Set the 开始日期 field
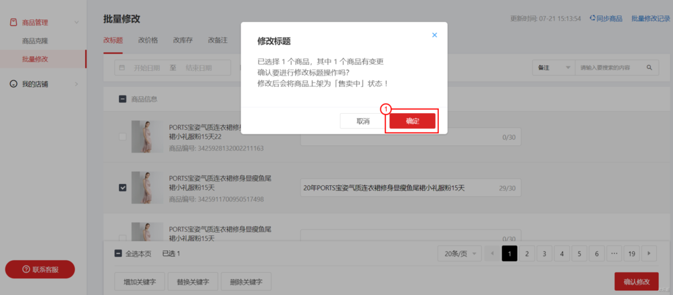673x295 pixels. coord(147,68)
